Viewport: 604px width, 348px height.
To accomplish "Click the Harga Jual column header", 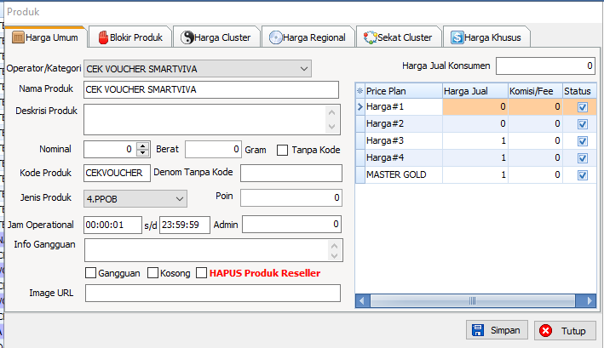I will click(x=475, y=91).
